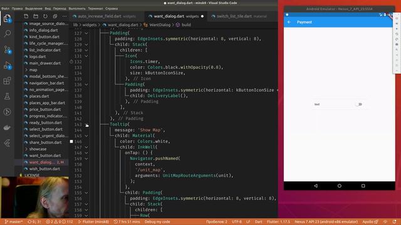Click sync changes indicator in status bar
This screenshot has width=401, height=225.
pyautogui.click(x=34, y=222)
